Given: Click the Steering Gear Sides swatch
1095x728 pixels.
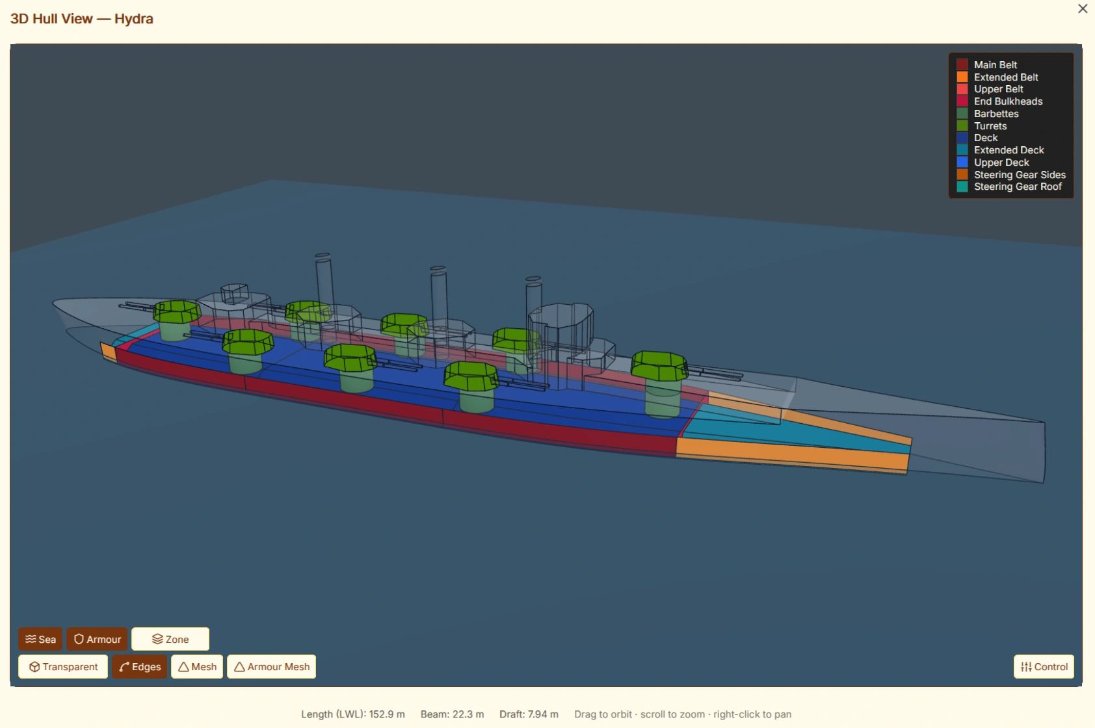Looking at the screenshot, I should (962, 174).
